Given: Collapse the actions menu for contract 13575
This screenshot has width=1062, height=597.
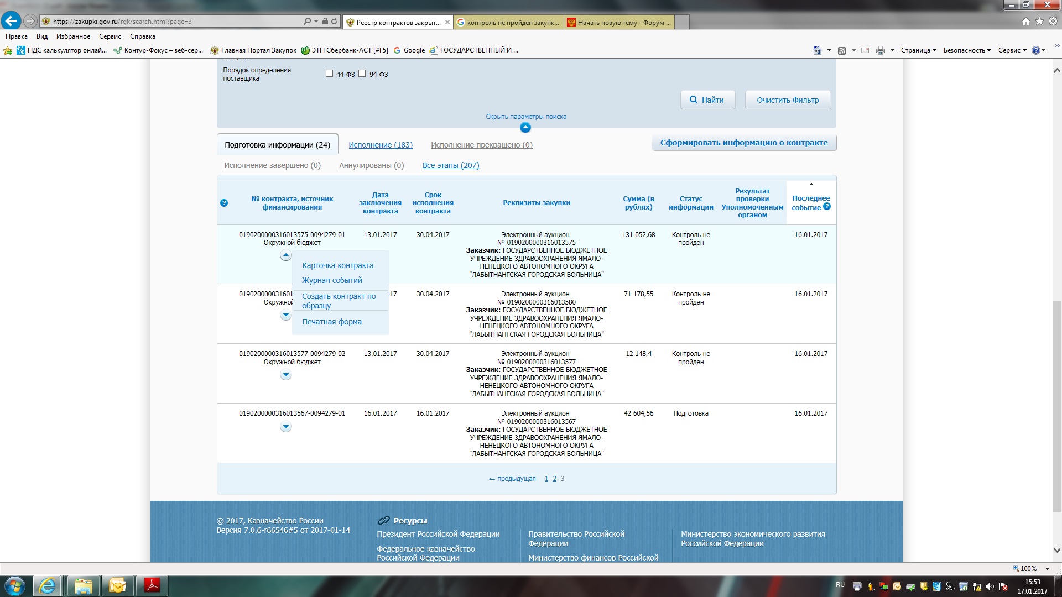Looking at the screenshot, I should coord(285,255).
